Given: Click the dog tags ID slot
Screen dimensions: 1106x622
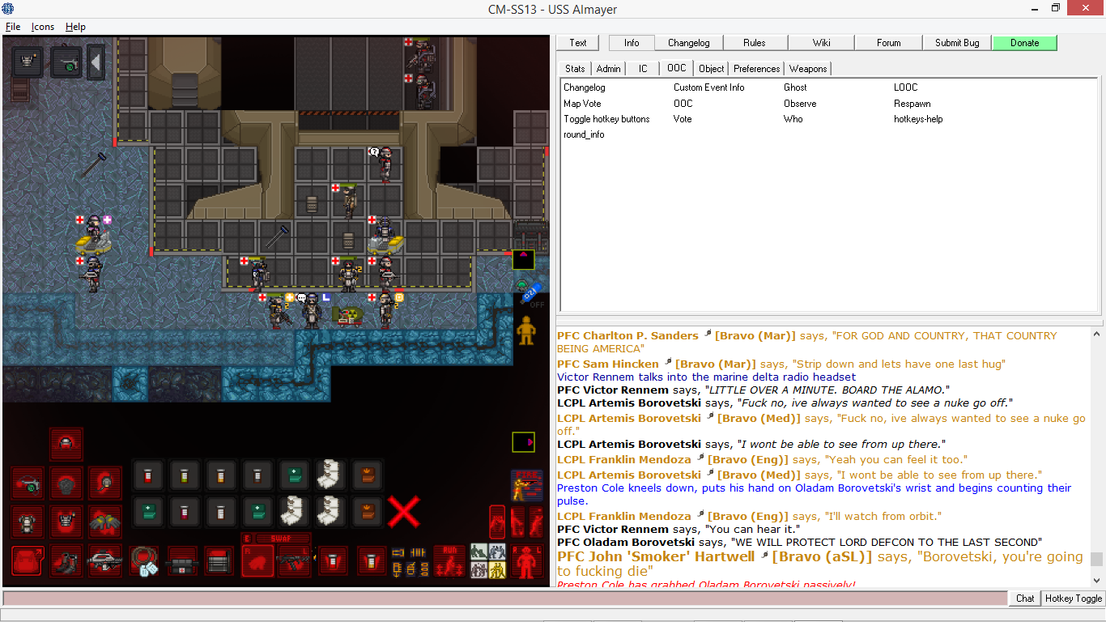Looking at the screenshot, I should (x=143, y=560).
